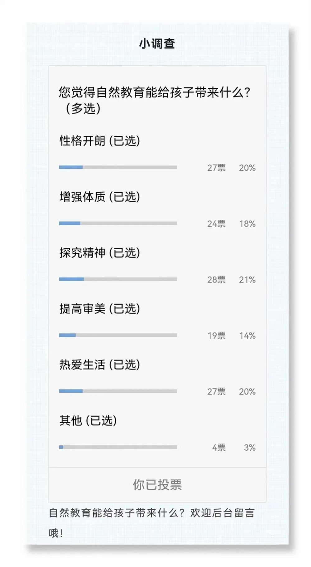Click the 21% percentage for 探究精神

coord(247,280)
